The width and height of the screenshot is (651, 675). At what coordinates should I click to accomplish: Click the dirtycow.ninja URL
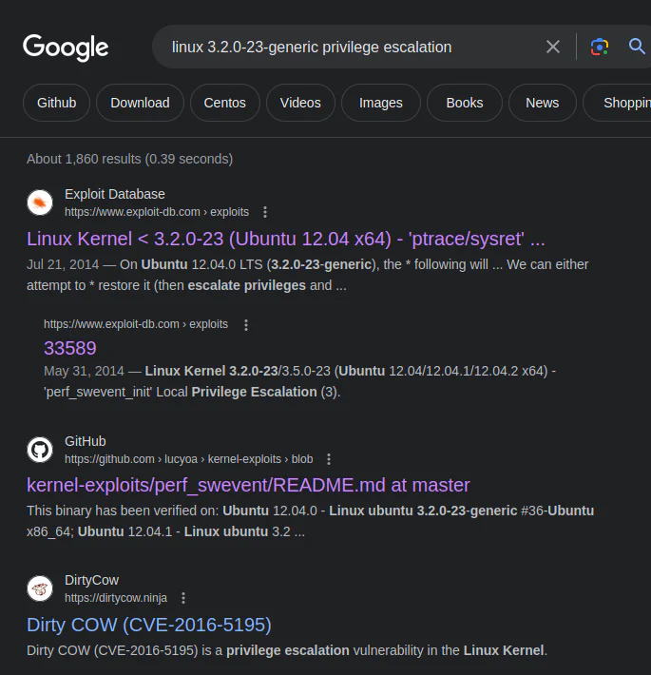(116, 598)
